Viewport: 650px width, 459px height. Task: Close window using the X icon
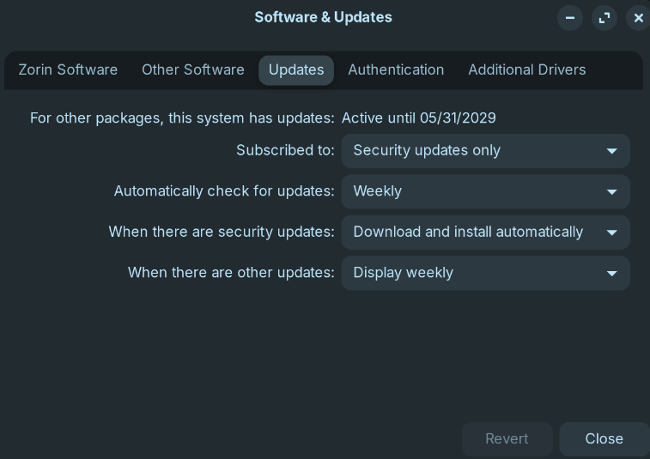(x=638, y=18)
